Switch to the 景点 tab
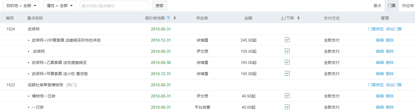Screen dimensions: 415x112 [x=377, y=6]
